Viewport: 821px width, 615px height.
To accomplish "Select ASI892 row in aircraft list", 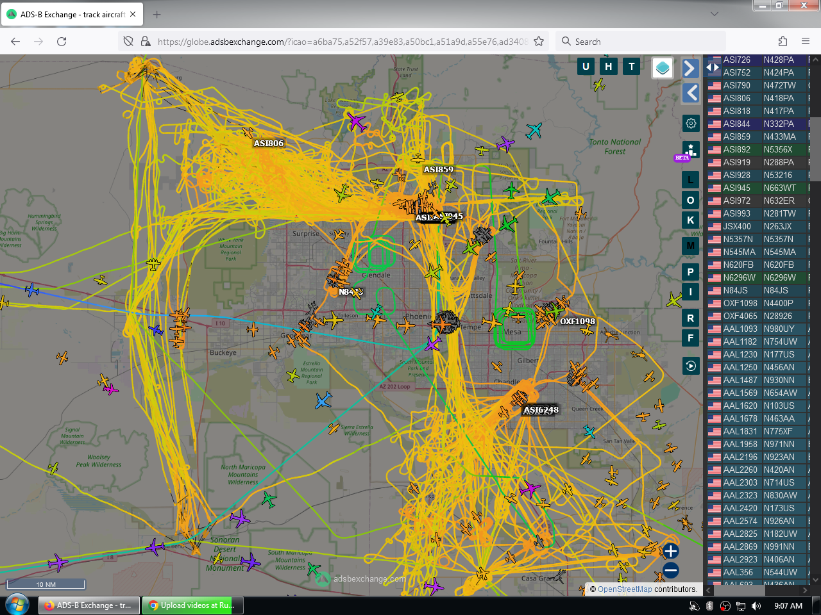I will tap(759, 149).
